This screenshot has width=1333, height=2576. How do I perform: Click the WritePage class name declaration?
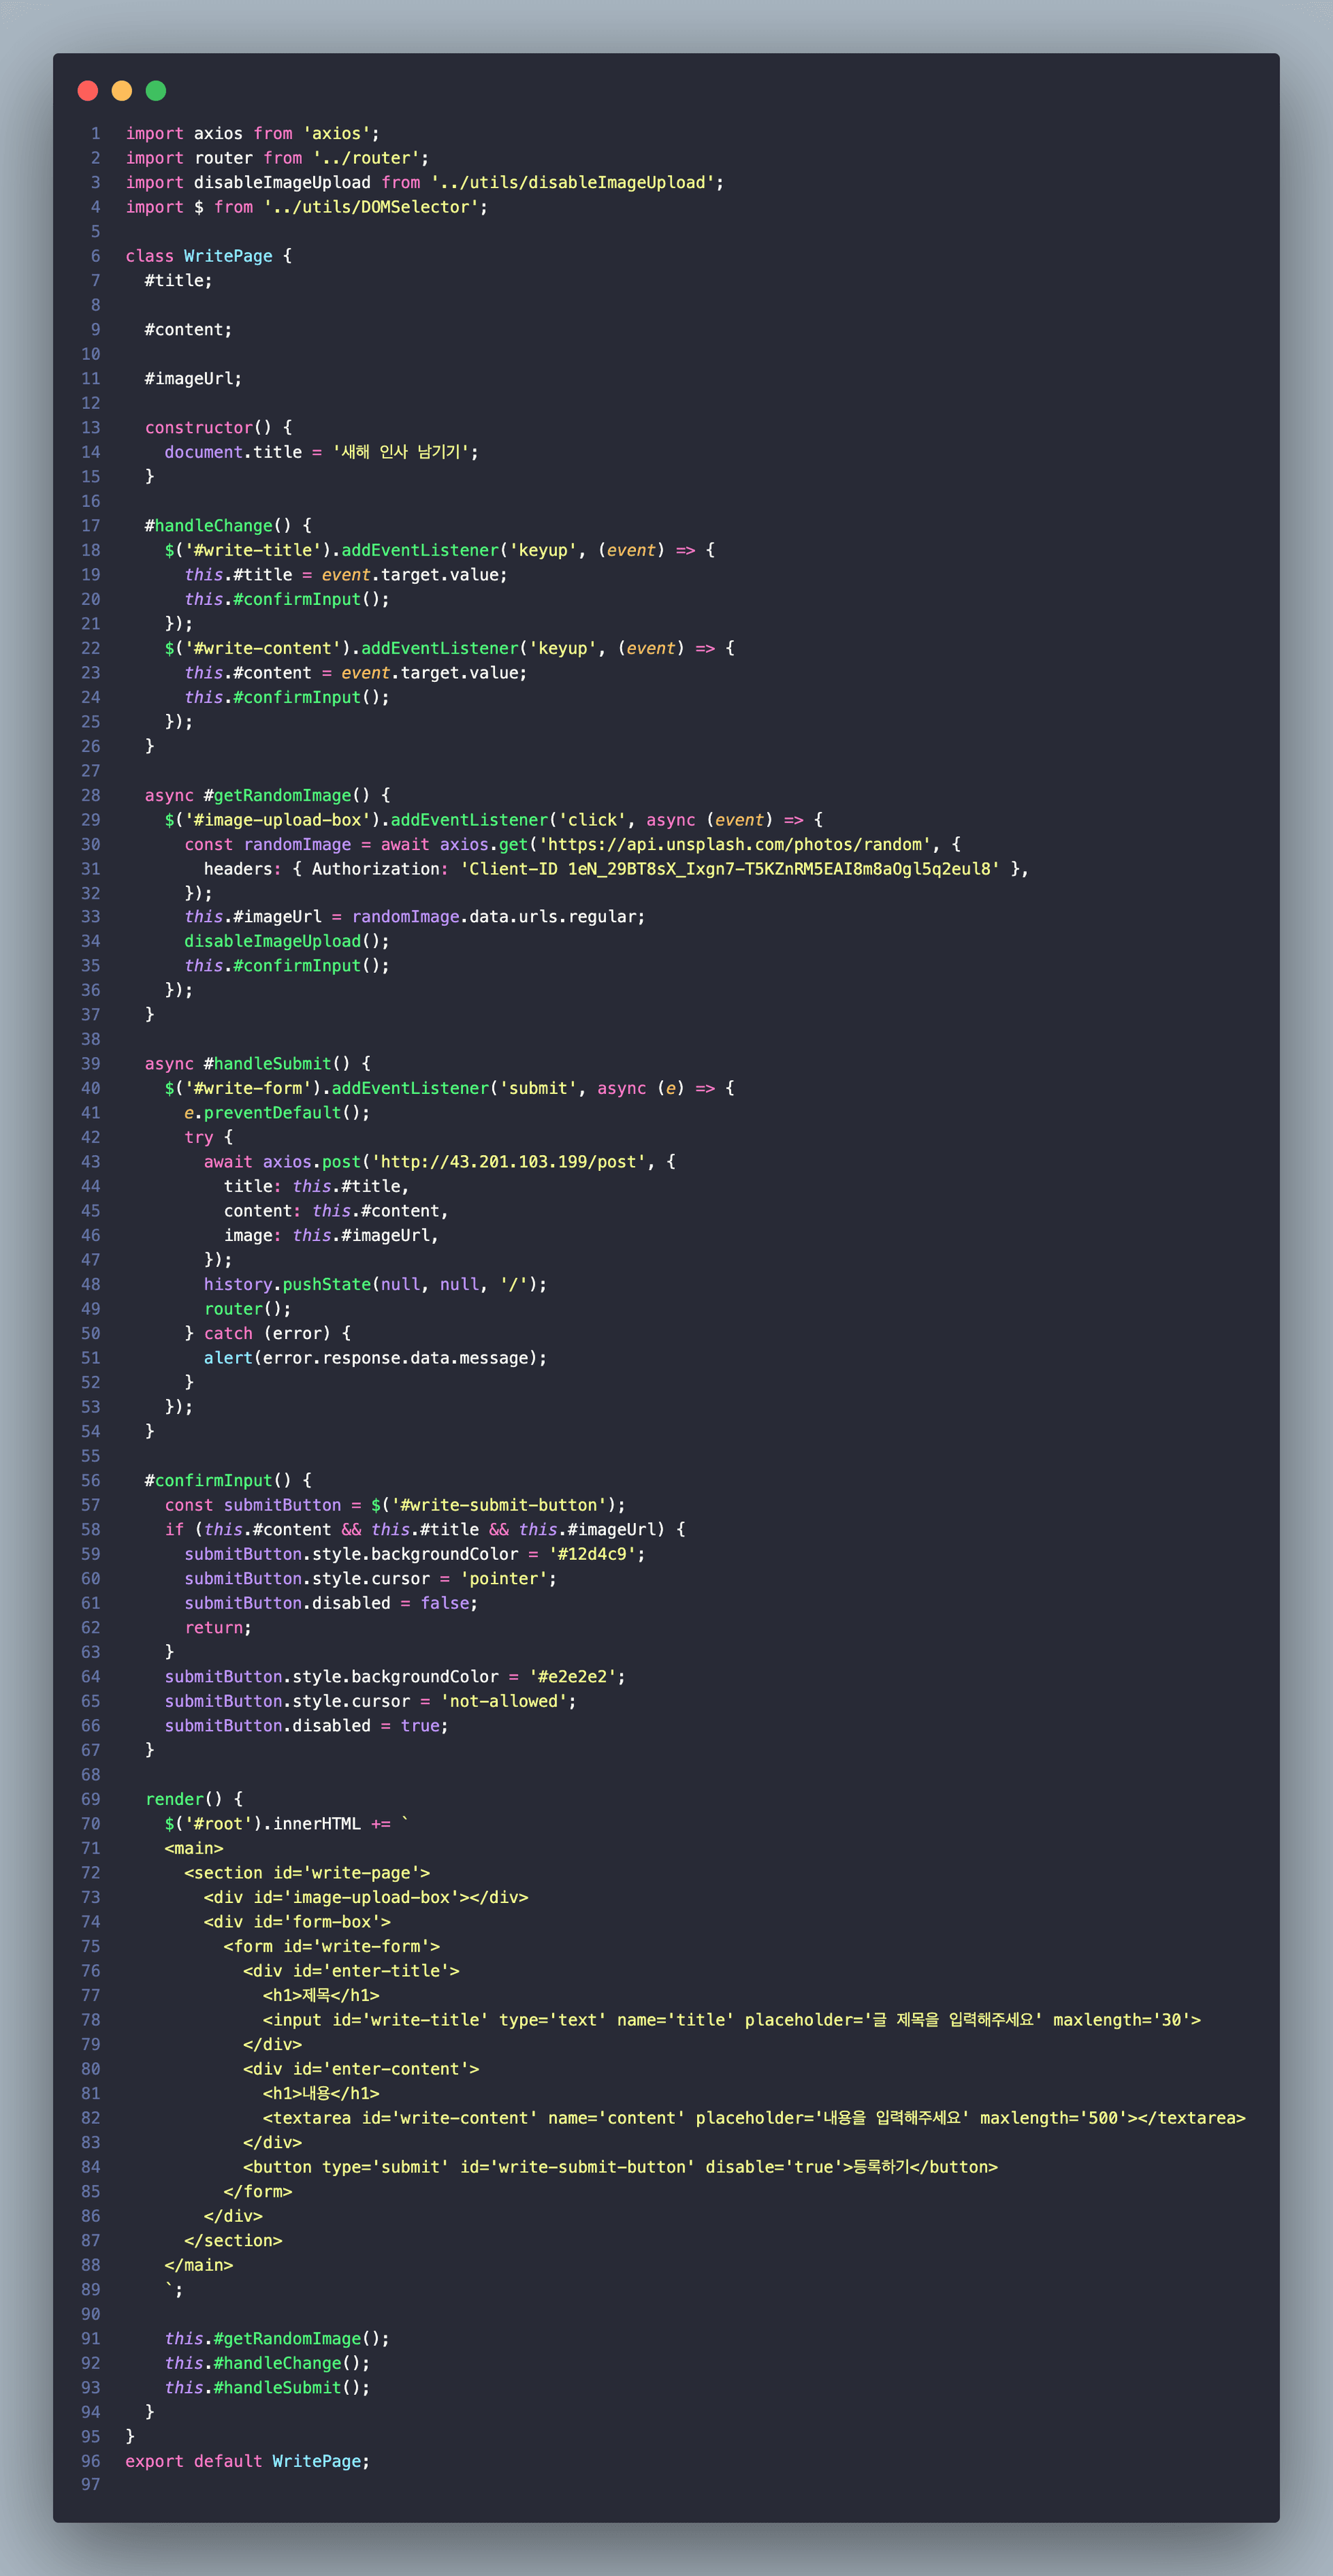(x=228, y=256)
